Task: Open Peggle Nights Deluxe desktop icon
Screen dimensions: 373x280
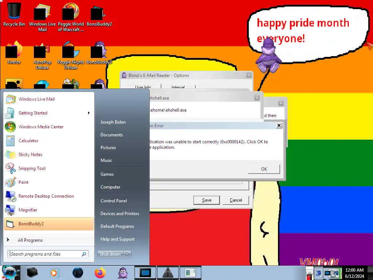Action: click(x=71, y=55)
